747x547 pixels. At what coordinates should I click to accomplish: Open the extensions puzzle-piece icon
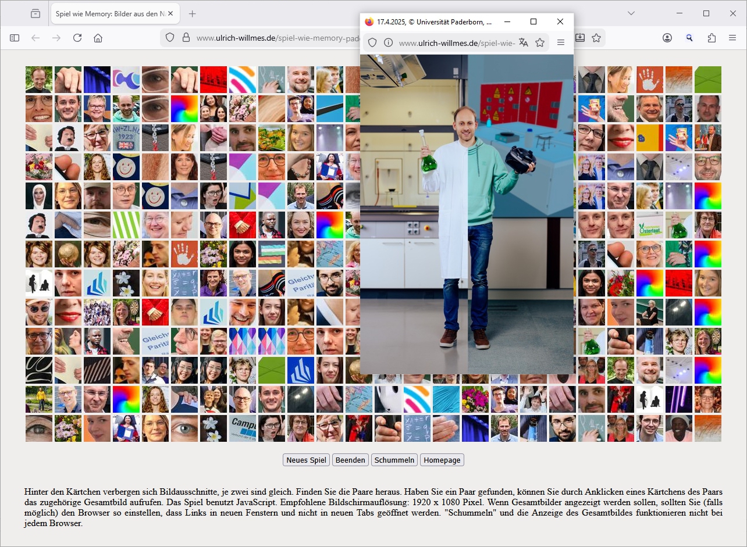[712, 38]
